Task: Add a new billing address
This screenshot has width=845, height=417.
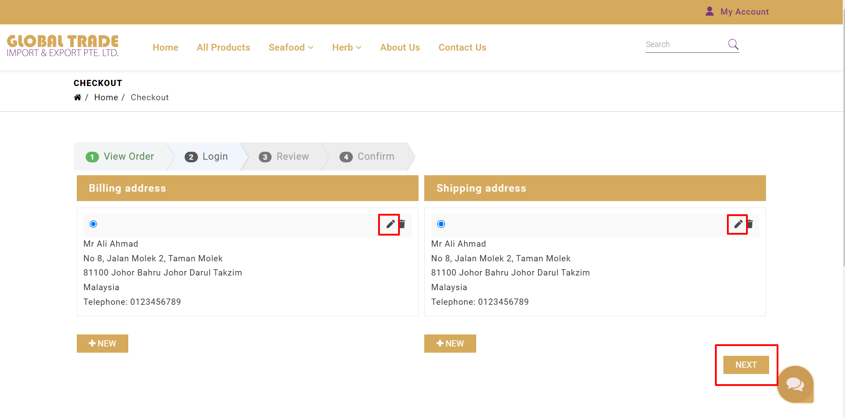Action: 103,344
